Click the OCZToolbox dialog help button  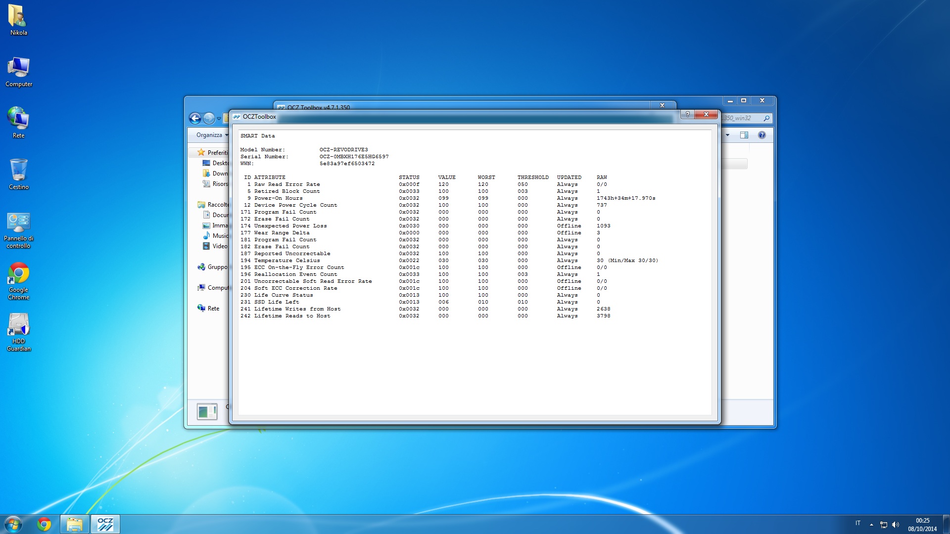[687, 114]
